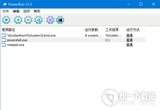Open the 编辑 menu
This screenshot has width=160, height=110.
coord(16,11)
